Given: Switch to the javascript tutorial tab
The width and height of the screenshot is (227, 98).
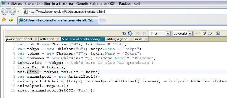Looking at the screenshot, I should pos(19,39).
